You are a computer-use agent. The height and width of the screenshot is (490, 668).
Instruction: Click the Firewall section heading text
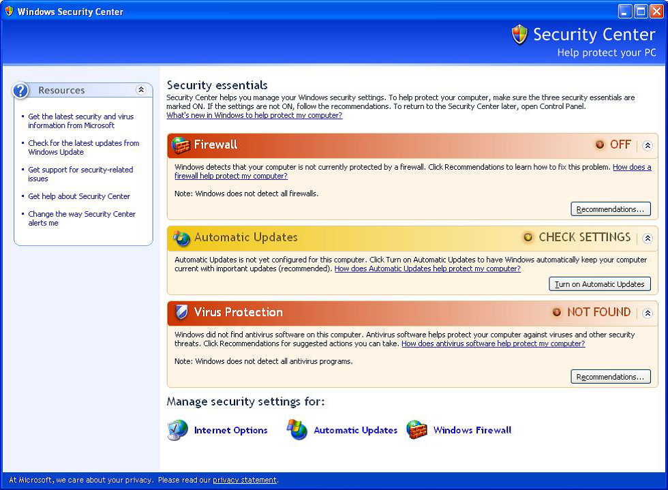pos(215,145)
